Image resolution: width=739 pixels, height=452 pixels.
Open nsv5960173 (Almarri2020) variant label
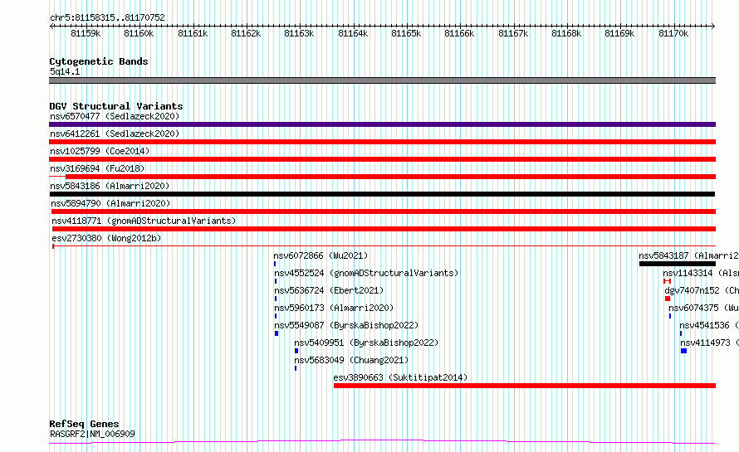tap(334, 308)
